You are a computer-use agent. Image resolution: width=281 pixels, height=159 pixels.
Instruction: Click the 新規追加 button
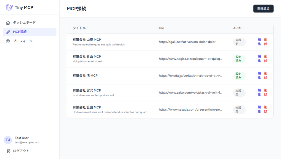tap(263, 8)
